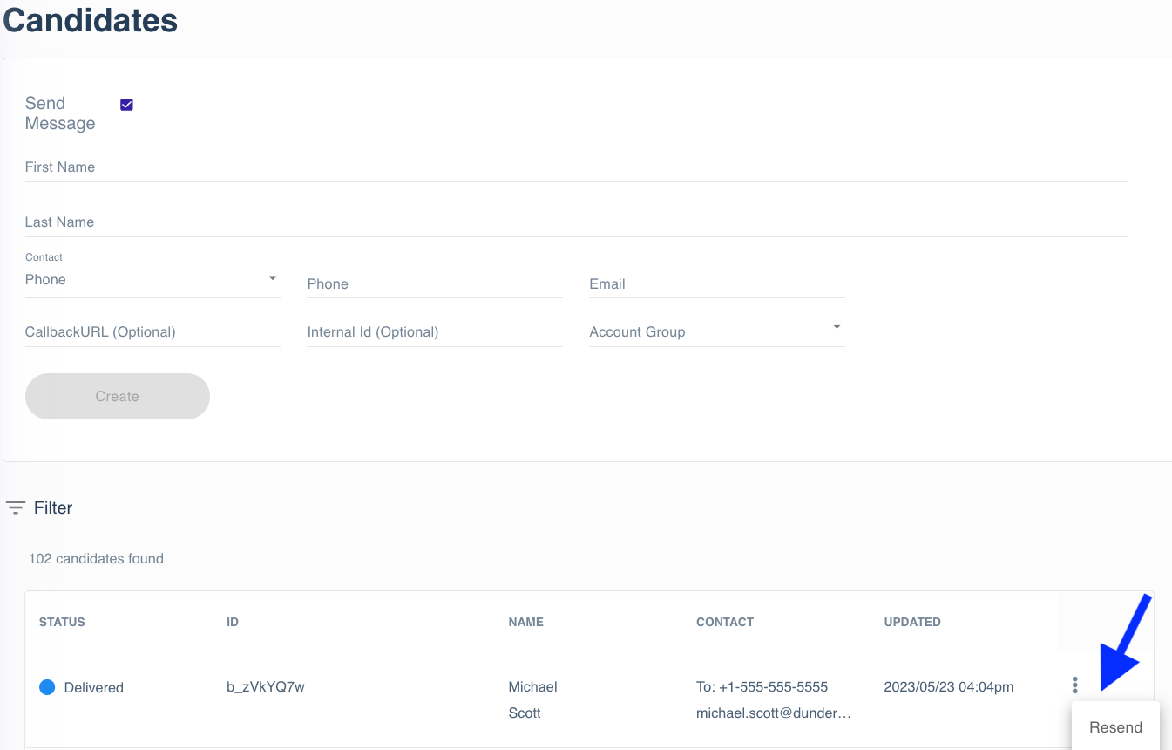Click the Filter lines icon
This screenshot has height=750, width=1172.
coord(16,508)
